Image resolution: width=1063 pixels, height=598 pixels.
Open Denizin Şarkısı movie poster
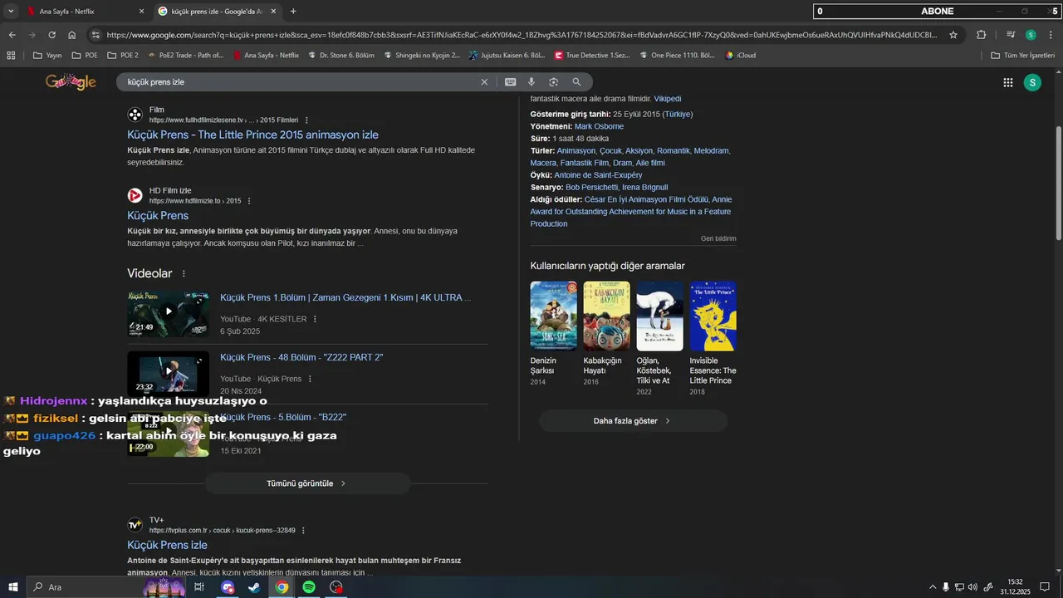(x=553, y=316)
